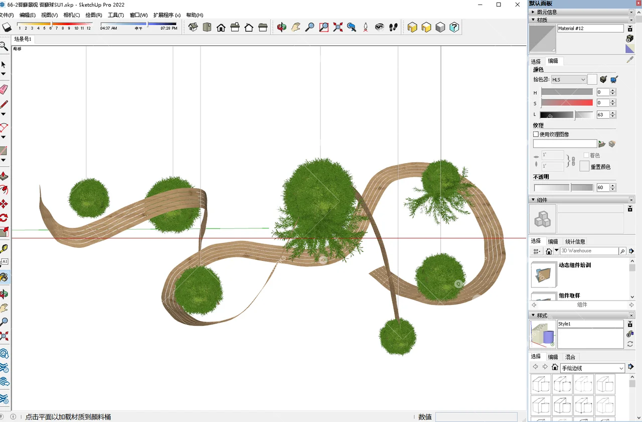Click the L lightness slider
Image resolution: width=642 pixels, height=422 pixels.
(x=567, y=114)
